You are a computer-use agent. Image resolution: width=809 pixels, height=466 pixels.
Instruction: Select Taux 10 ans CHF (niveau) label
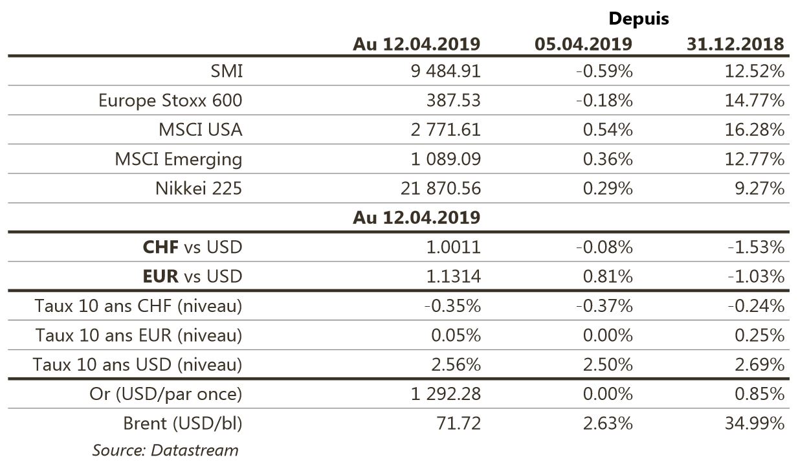(139, 306)
